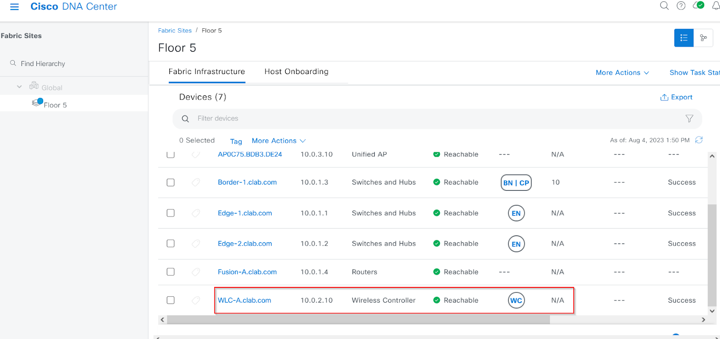Click the Floor 5 layers icon
The width and height of the screenshot is (720, 339).
tap(37, 102)
